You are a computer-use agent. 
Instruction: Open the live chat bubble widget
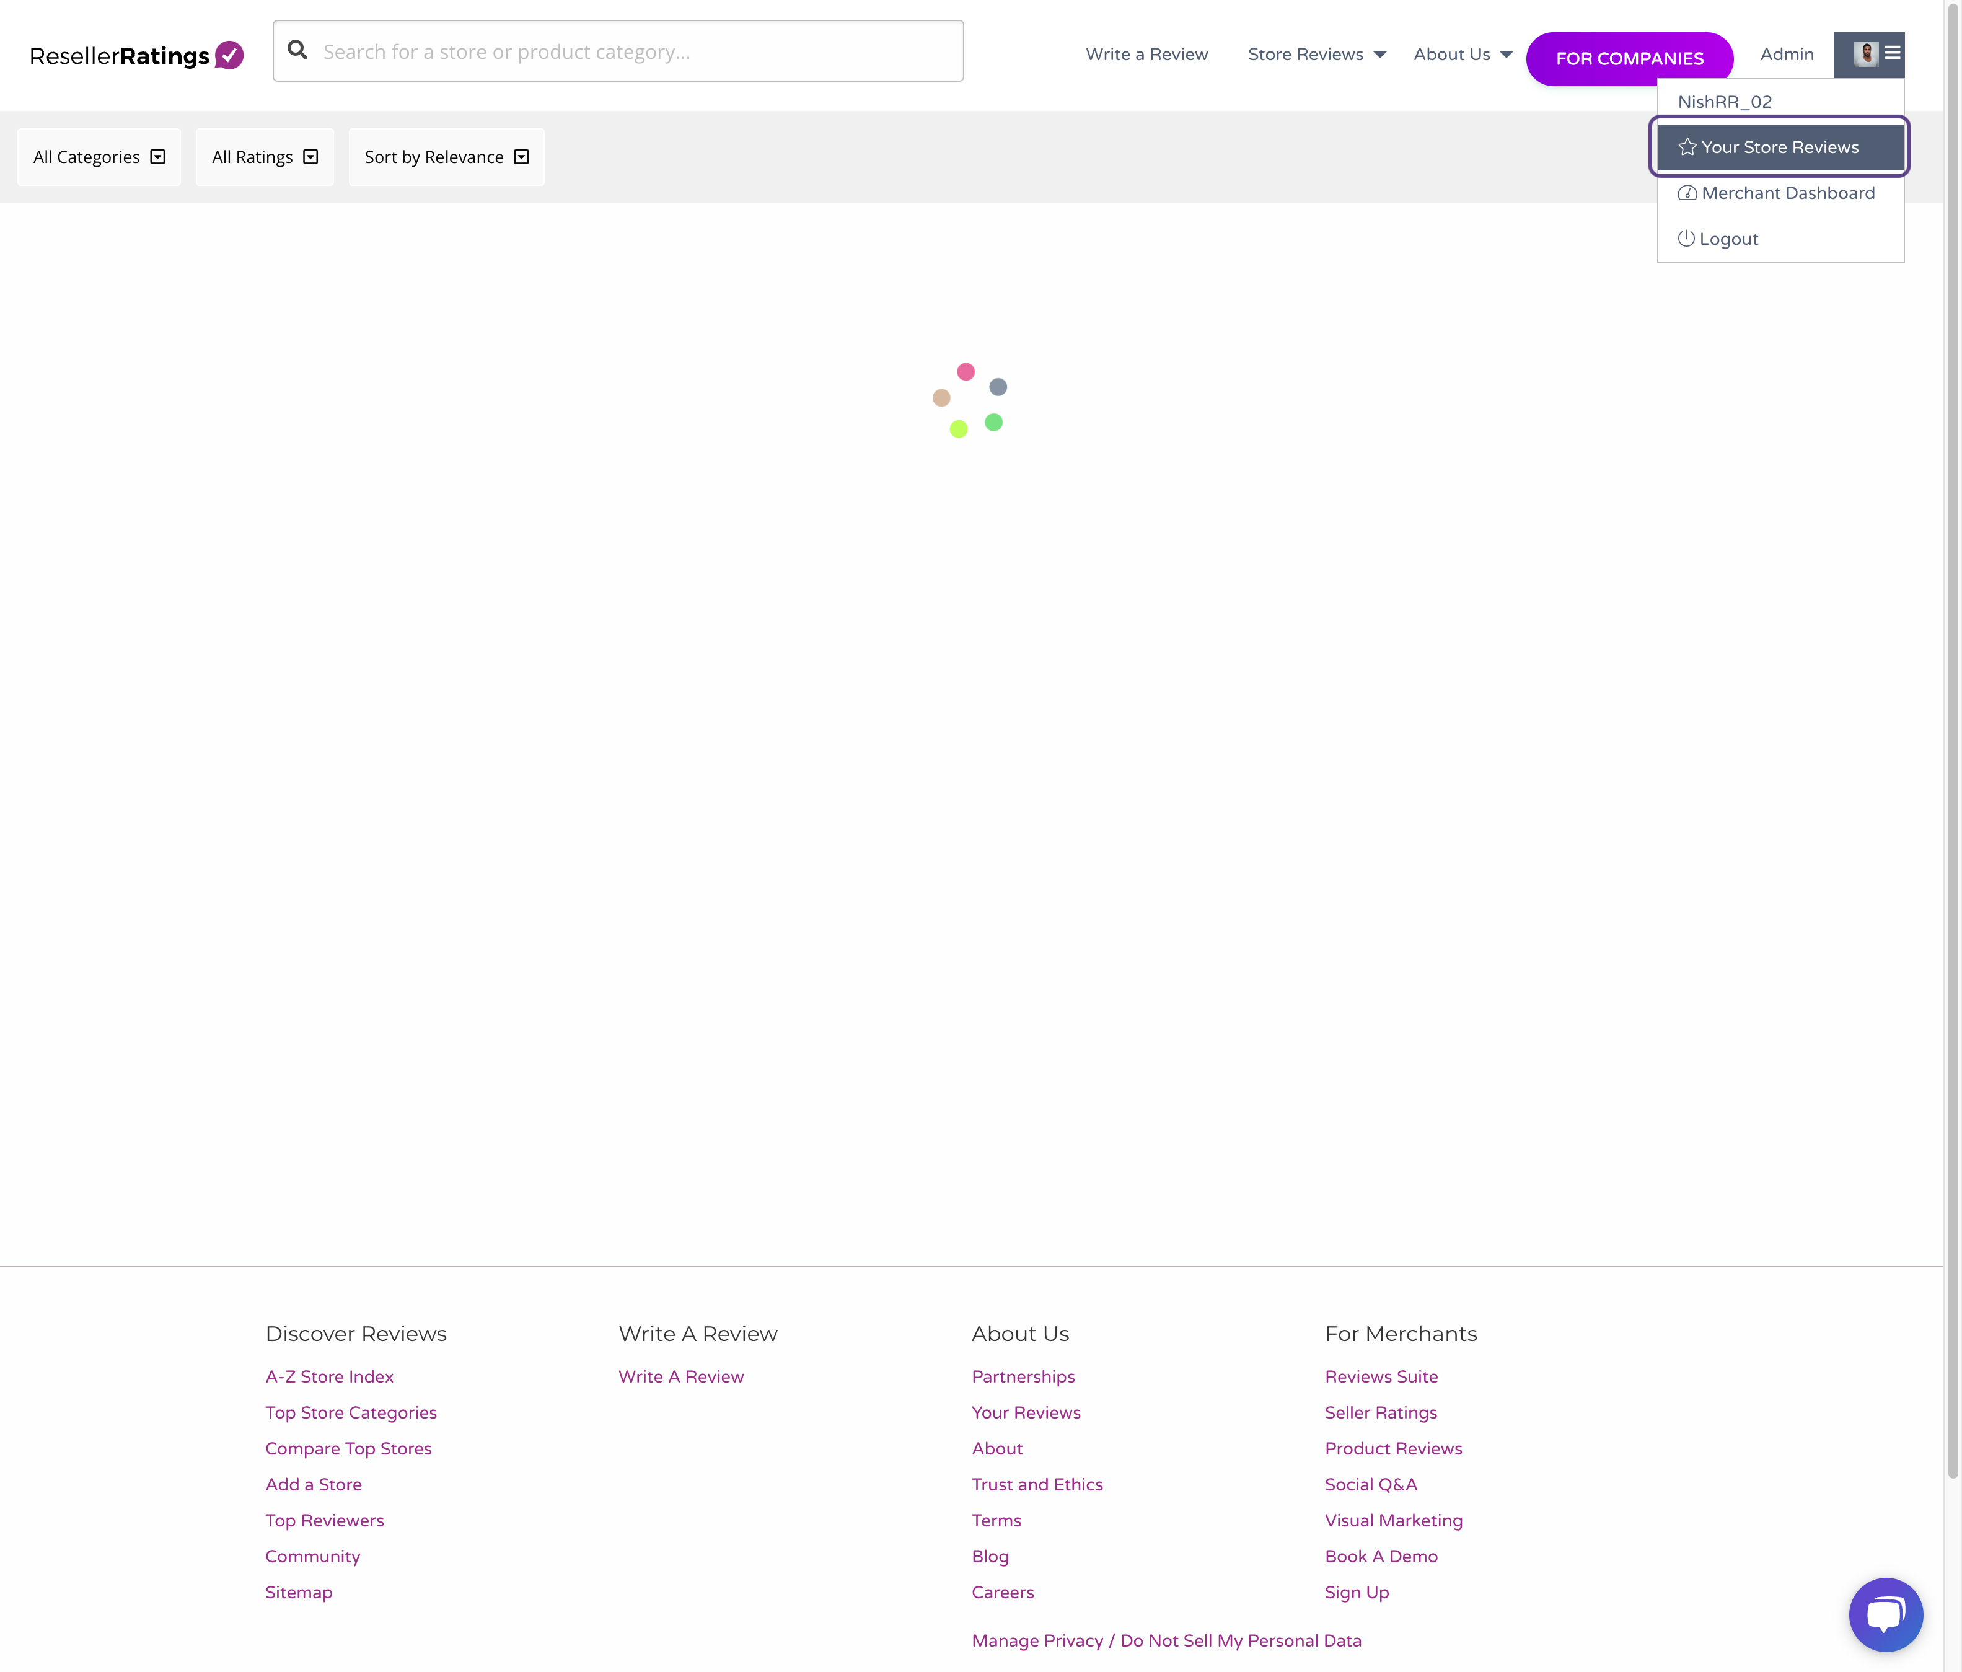tap(1885, 1614)
